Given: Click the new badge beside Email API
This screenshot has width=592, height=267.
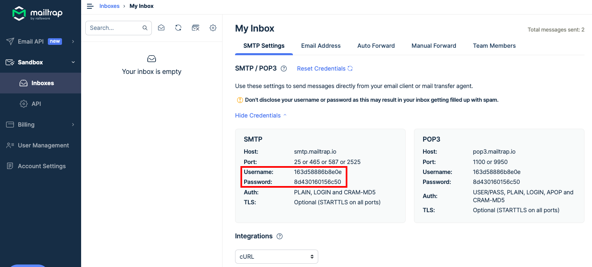Looking at the screenshot, I should pos(55,41).
